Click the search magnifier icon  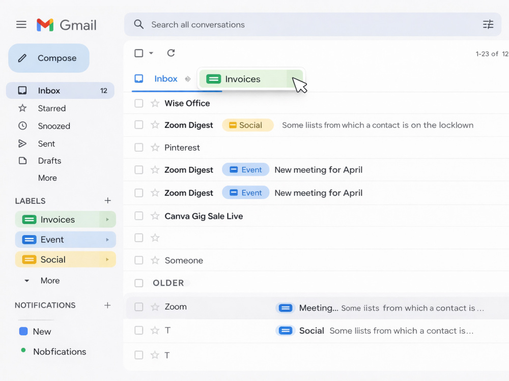138,24
